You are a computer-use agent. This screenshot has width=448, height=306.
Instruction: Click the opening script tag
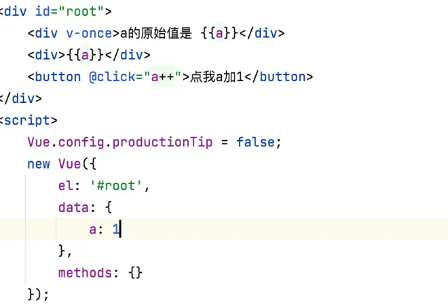[x=28, y=121]
